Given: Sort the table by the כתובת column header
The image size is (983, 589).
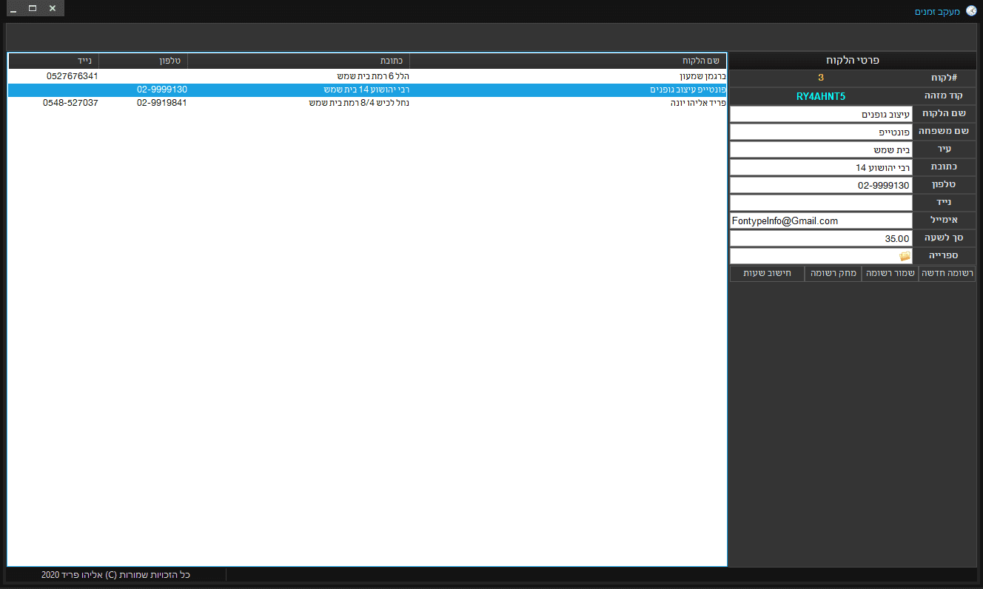Looking at the screenshot, I should click(x=299, y=61).
